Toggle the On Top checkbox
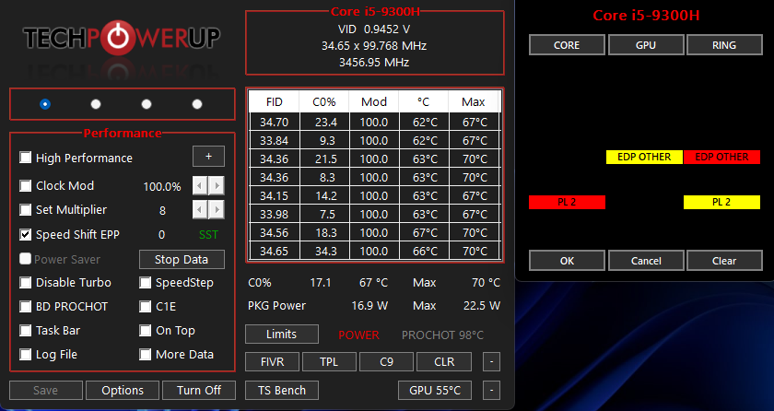The width and height of the screenshot is (774, 411). point(146,331)
